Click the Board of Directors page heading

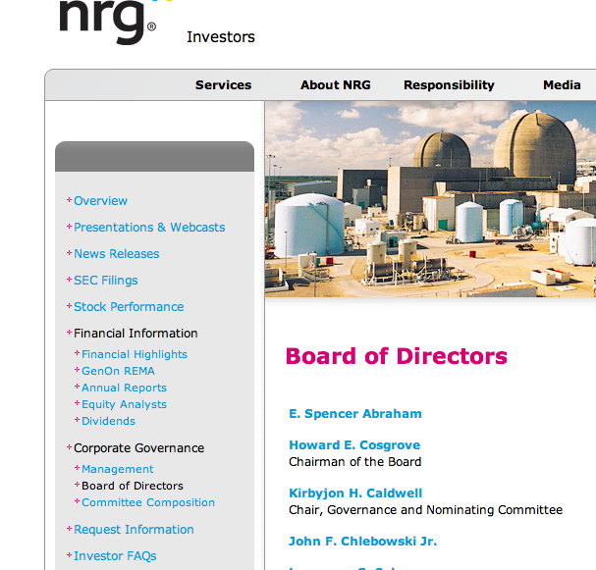tap(397, 356)
